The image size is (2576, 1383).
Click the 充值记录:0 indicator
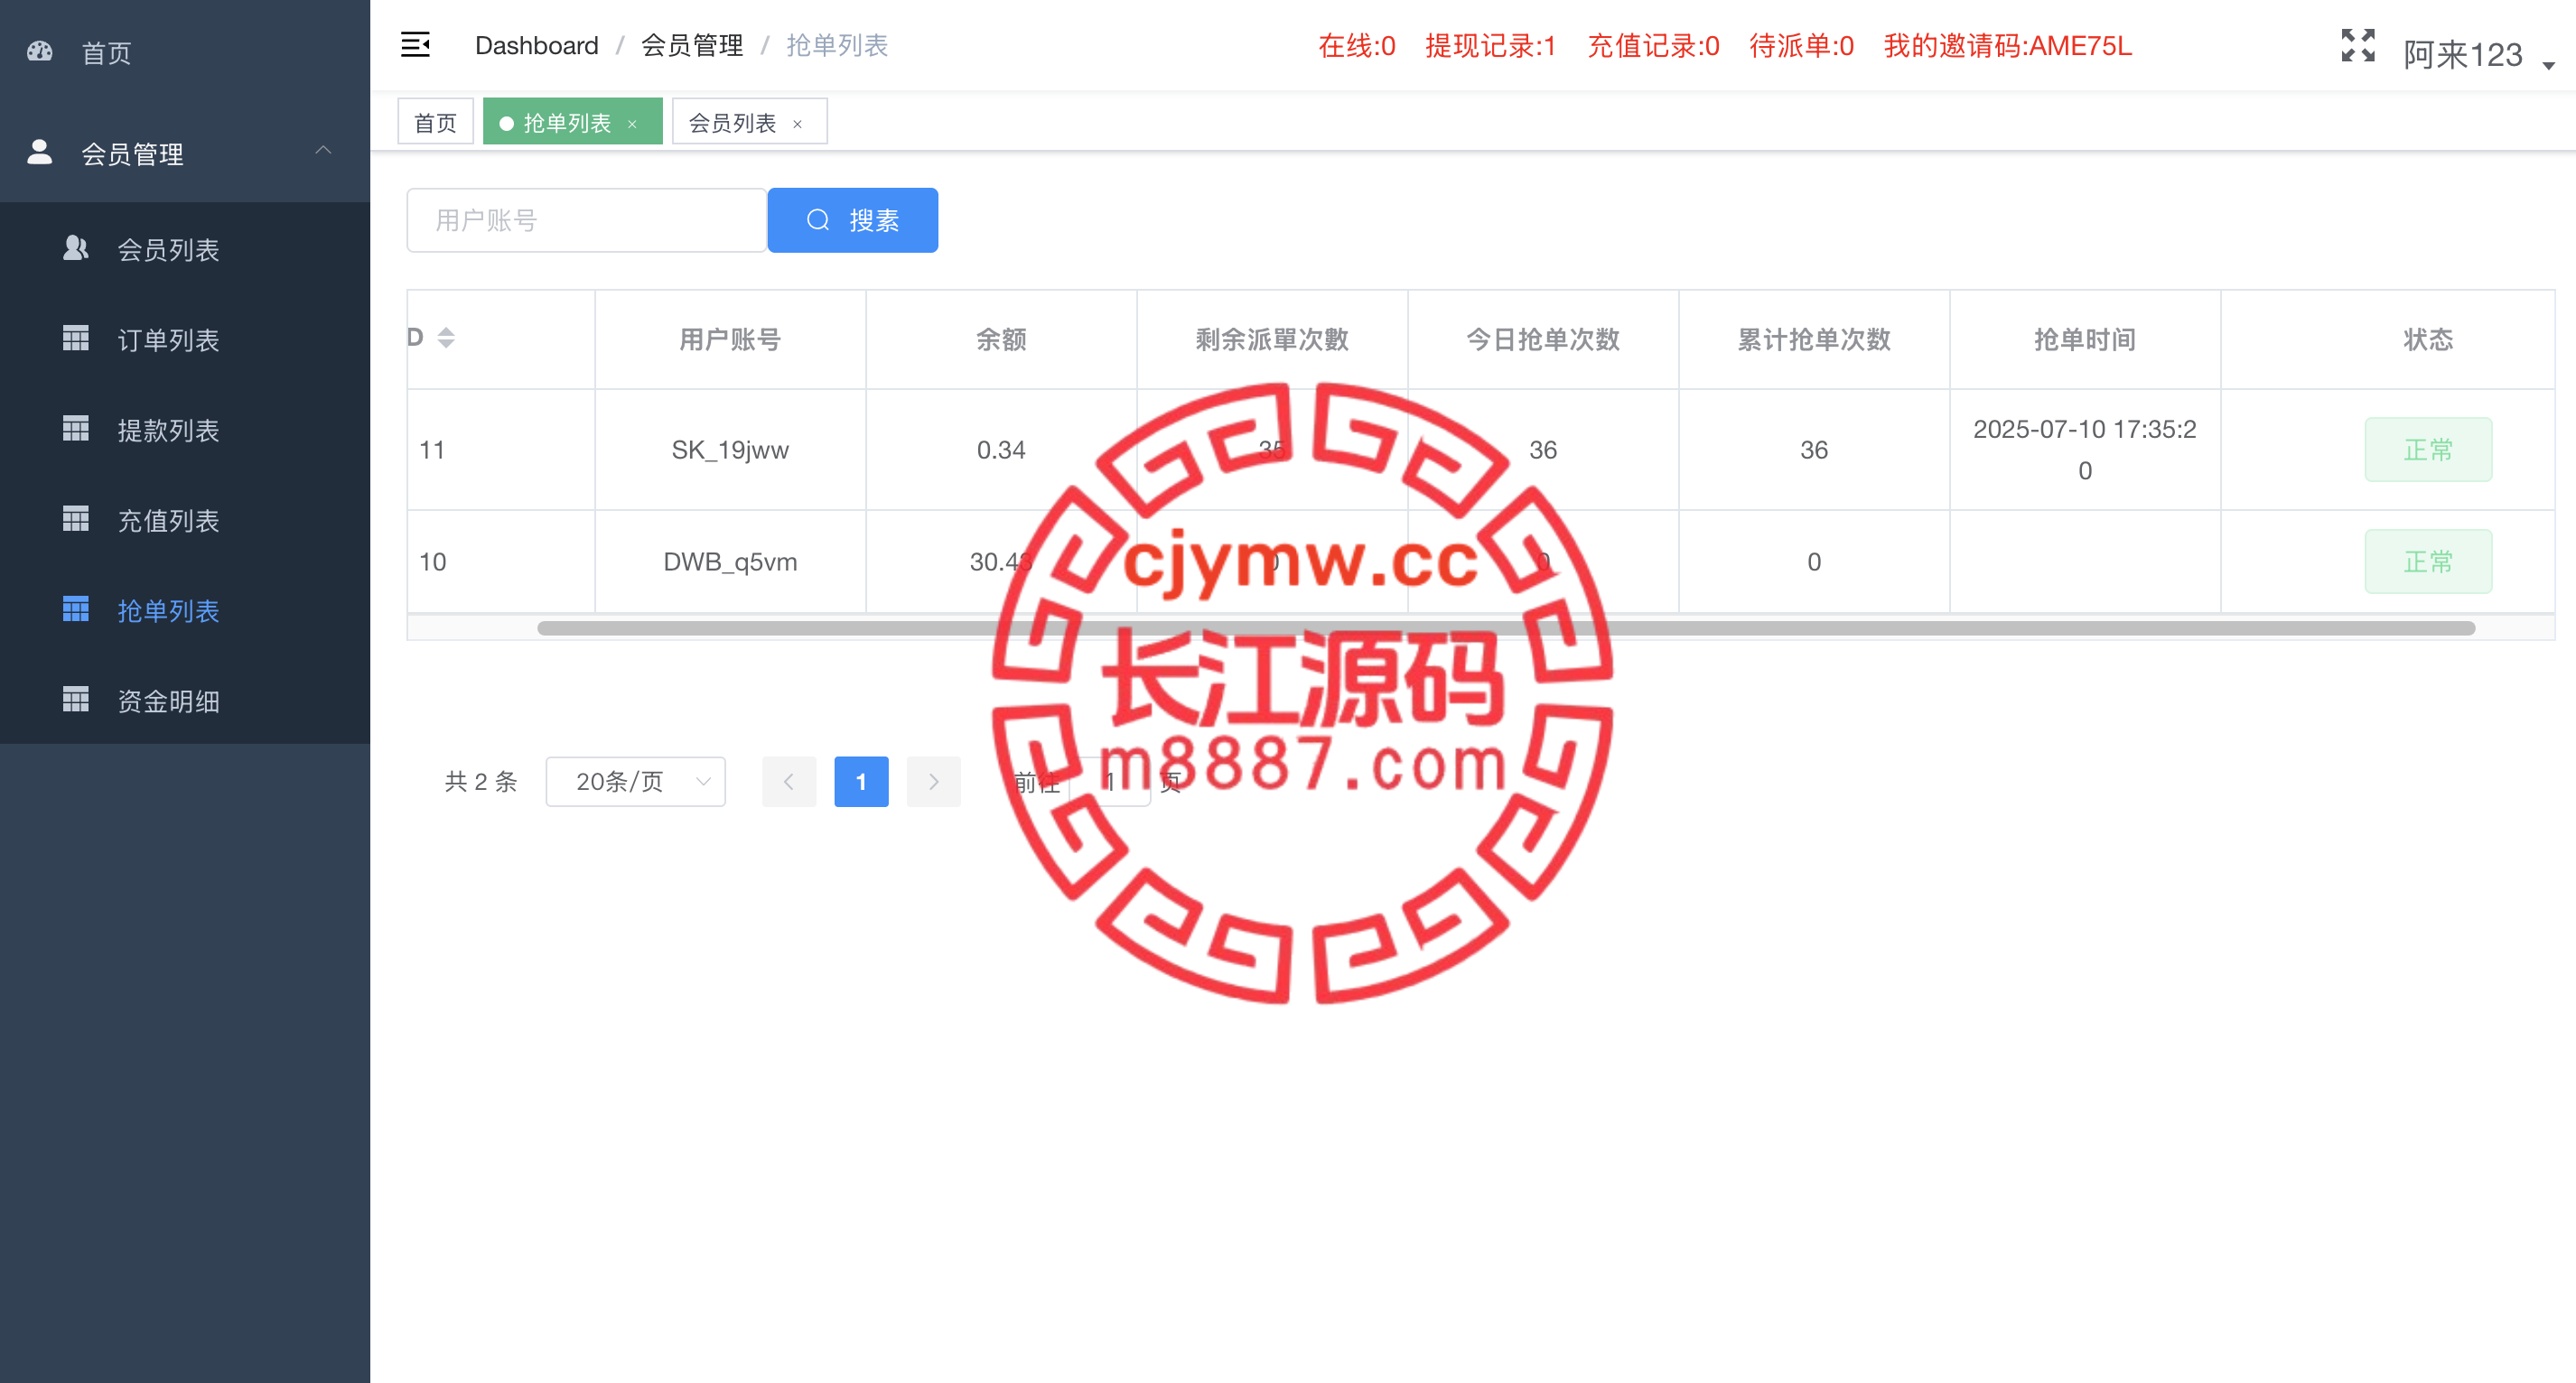[x=1653, y=45]
